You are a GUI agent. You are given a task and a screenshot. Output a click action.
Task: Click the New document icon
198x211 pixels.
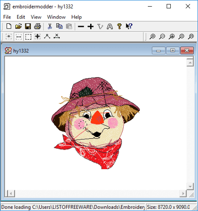(x=9, y=26)
